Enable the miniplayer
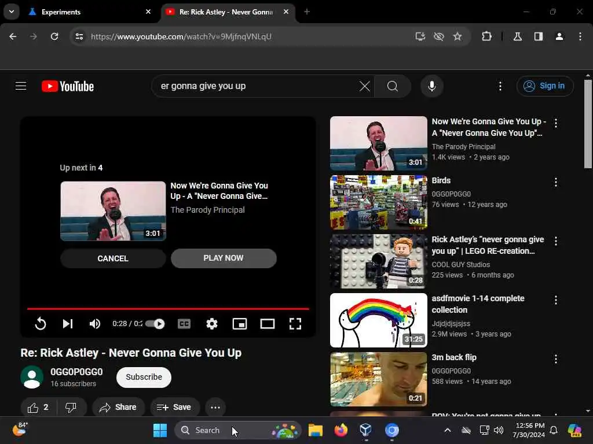This screenshot has height=444, width=593. coord(240,324)
